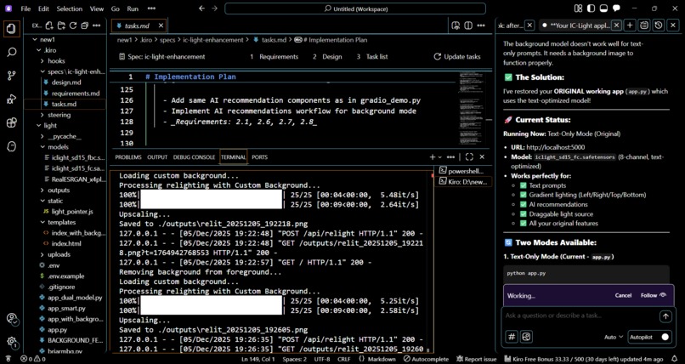This screenshot has width=685, height=364.
Task: Focus the chat question input field
Action: 581,316
